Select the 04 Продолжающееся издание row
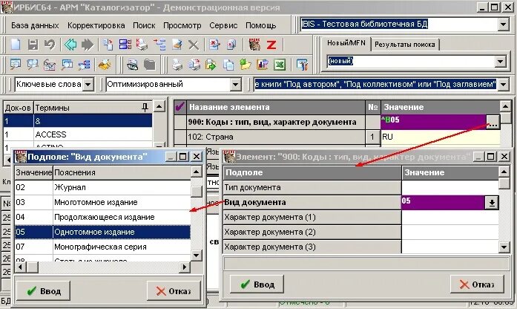517x309 pixels. (x=102, y=217)
